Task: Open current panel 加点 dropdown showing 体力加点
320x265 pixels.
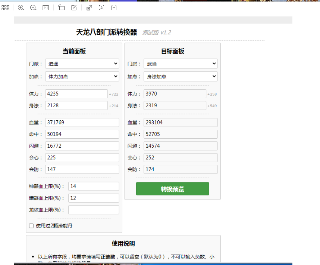Action: pos(82,76)
